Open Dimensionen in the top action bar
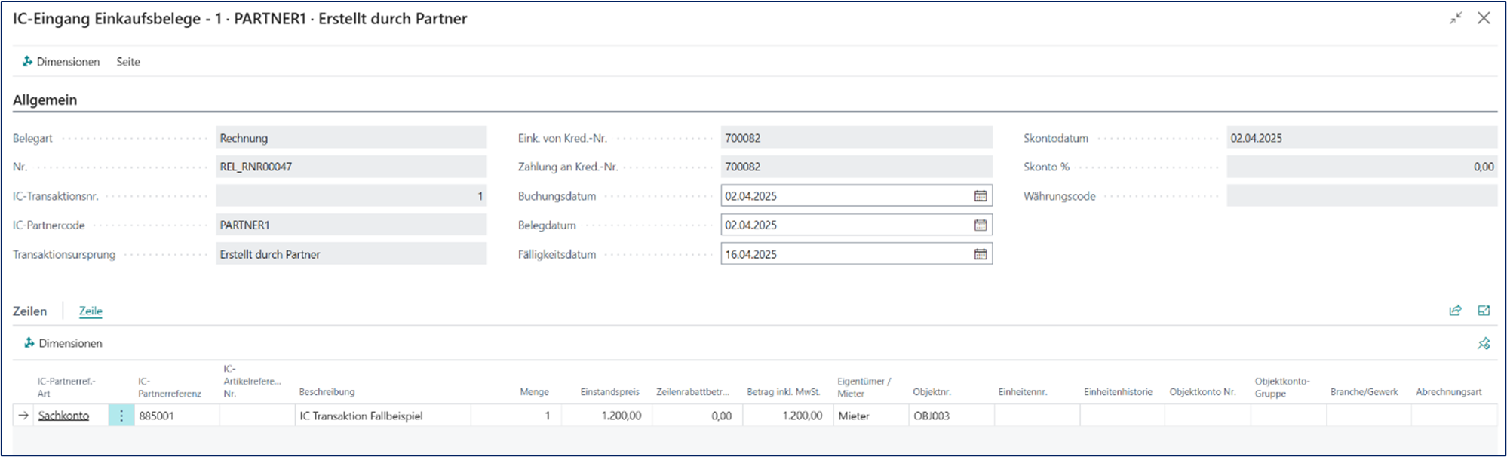The width and height of the screenshot is (1507, 457). [x=61, y=62]
